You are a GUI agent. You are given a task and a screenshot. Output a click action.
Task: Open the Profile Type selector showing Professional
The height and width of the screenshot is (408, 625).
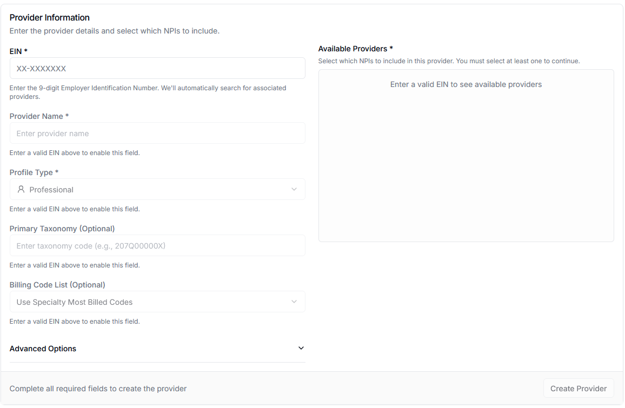click(157, 189)
